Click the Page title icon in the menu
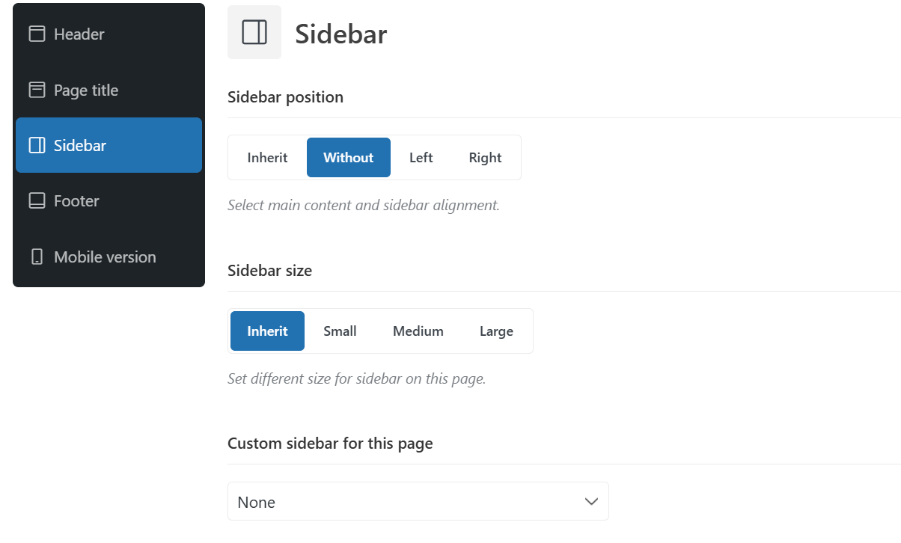The image size is (901, 543). point(37,90)
